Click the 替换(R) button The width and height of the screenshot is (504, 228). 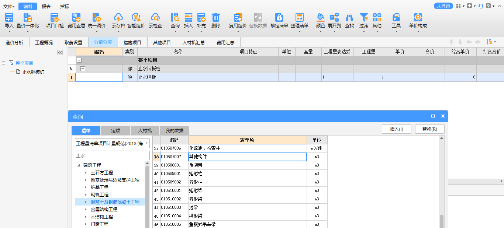[430, 129]
